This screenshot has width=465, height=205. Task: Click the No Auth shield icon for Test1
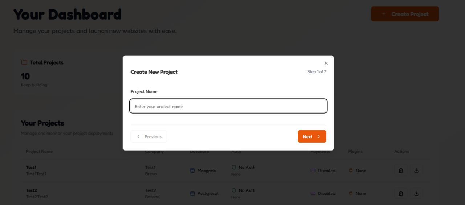(x=234, y=168)
